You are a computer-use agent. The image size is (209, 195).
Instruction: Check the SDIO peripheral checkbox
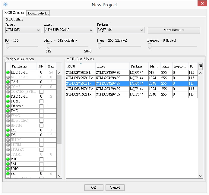(41, 169)
